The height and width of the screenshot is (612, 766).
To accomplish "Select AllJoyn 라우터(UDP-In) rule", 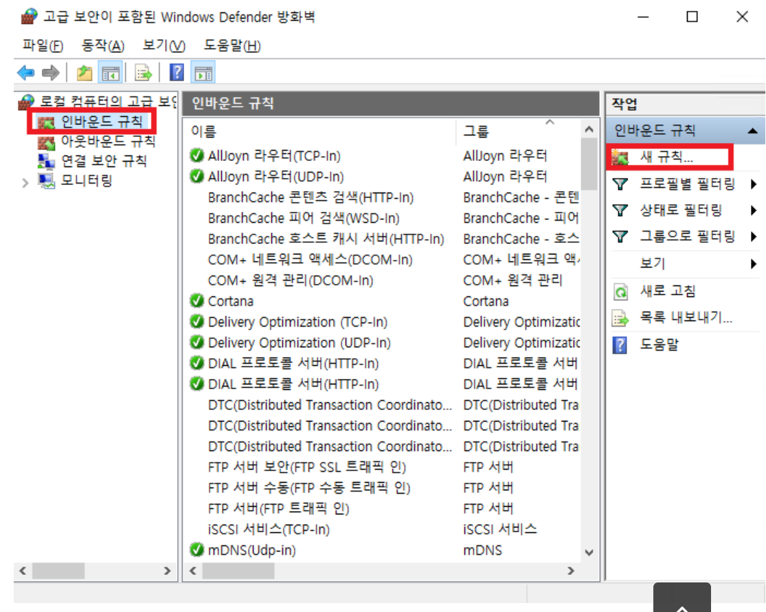I will [275, 177].
